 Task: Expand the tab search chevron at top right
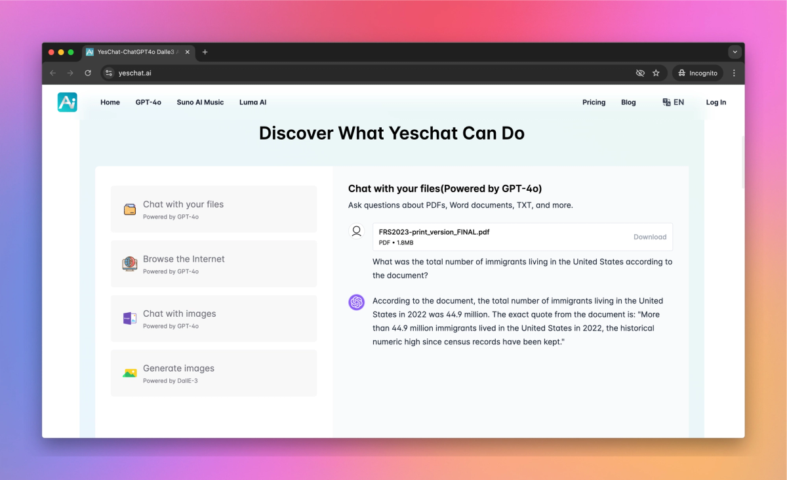pyautogui.click(x=735, y=52)
